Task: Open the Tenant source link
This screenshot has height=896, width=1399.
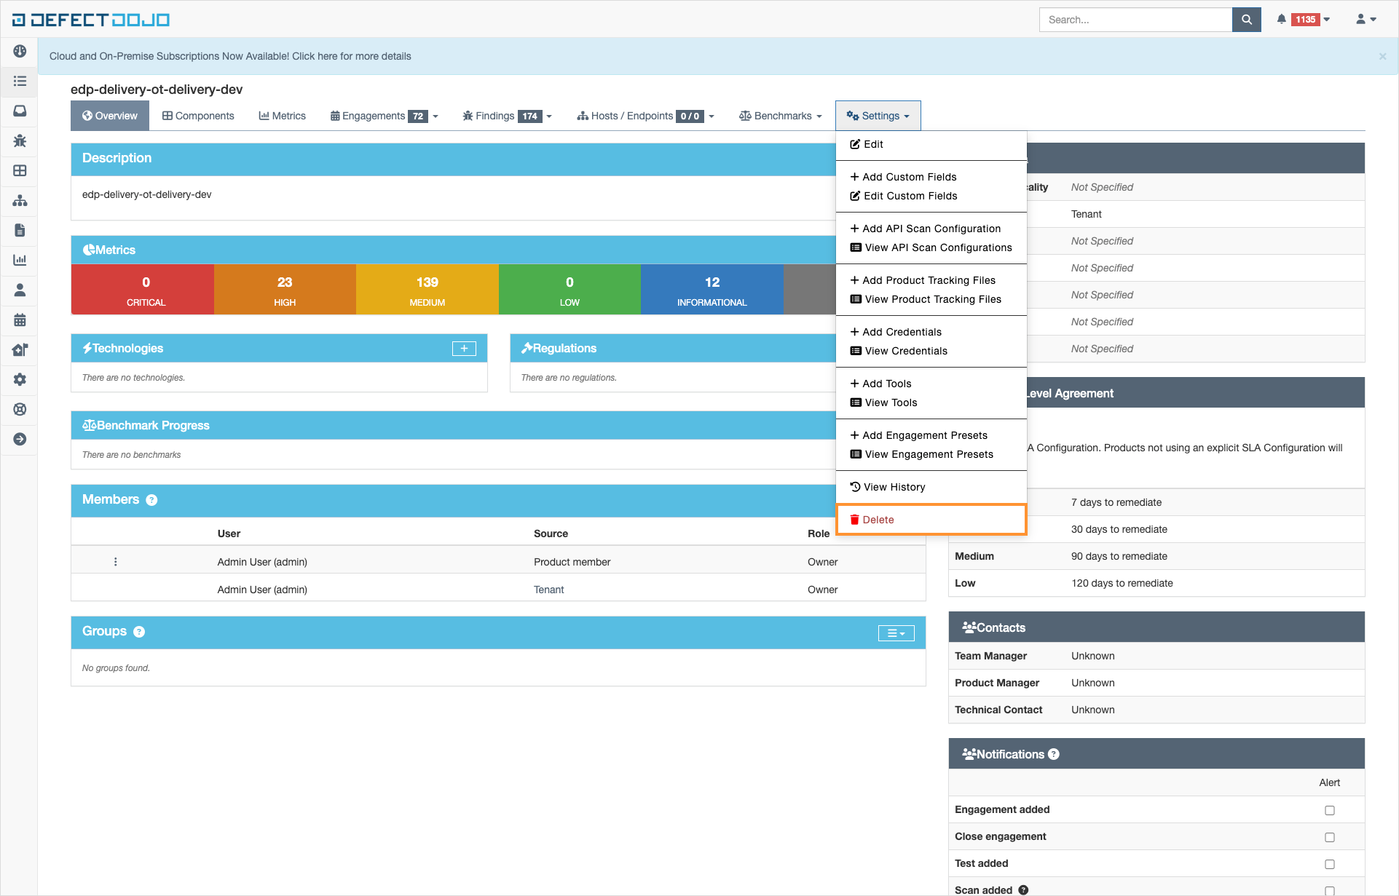Action: tap(548, 590)
